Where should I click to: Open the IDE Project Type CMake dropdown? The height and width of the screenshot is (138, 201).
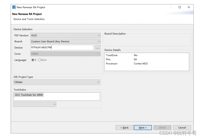coord(57,82)
